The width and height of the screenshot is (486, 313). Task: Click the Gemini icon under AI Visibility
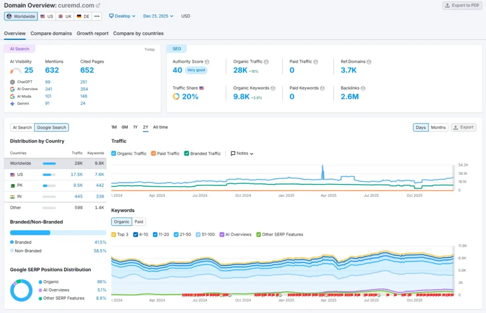click(12, 103)
